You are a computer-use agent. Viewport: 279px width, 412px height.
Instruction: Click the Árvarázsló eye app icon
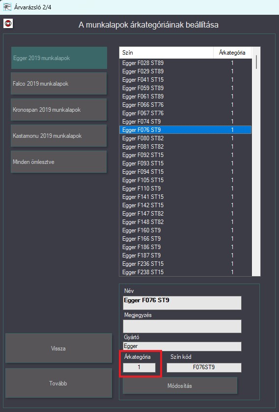click(7, 7)
